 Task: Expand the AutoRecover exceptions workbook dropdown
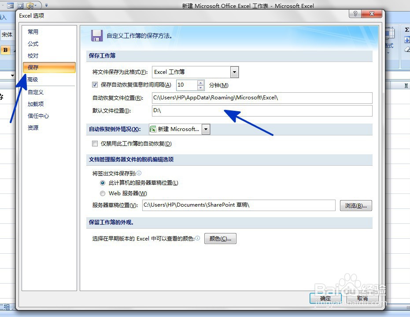click(x=206, y=129)
